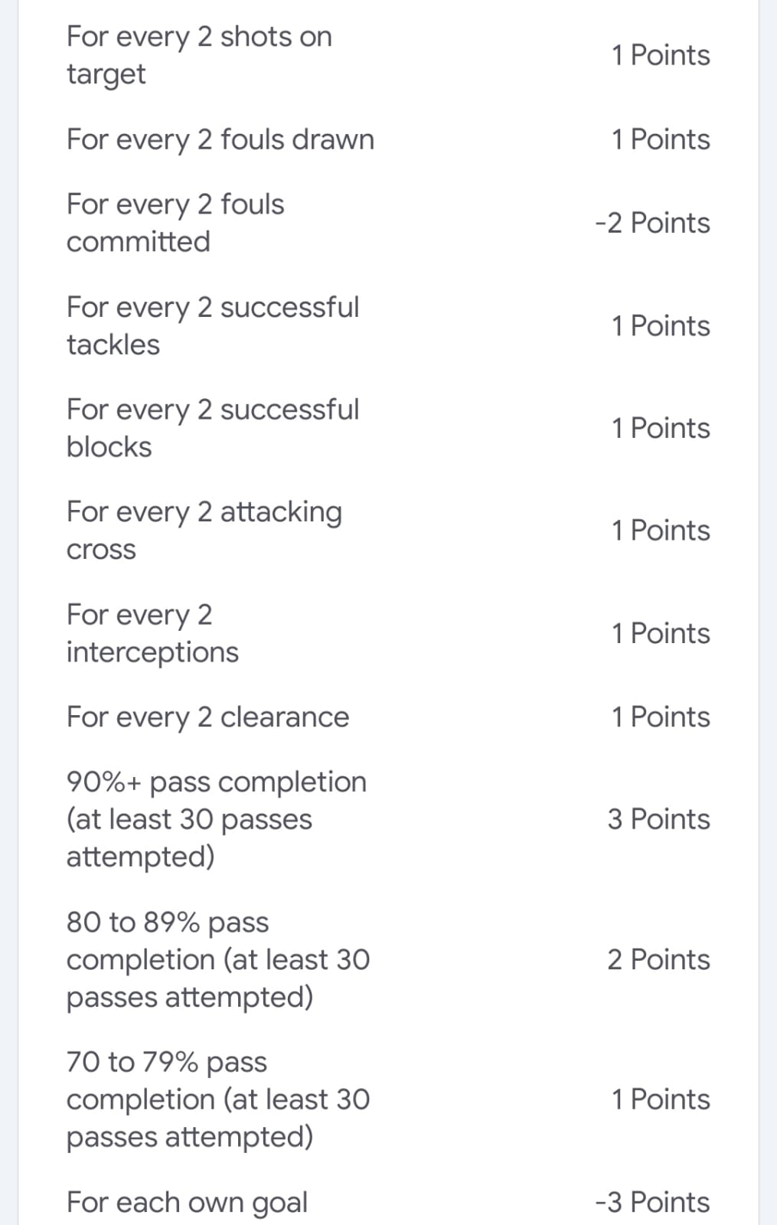Select the '70 to 79% pass completion' rule

pyautogui.click(x=217, y=1099)
